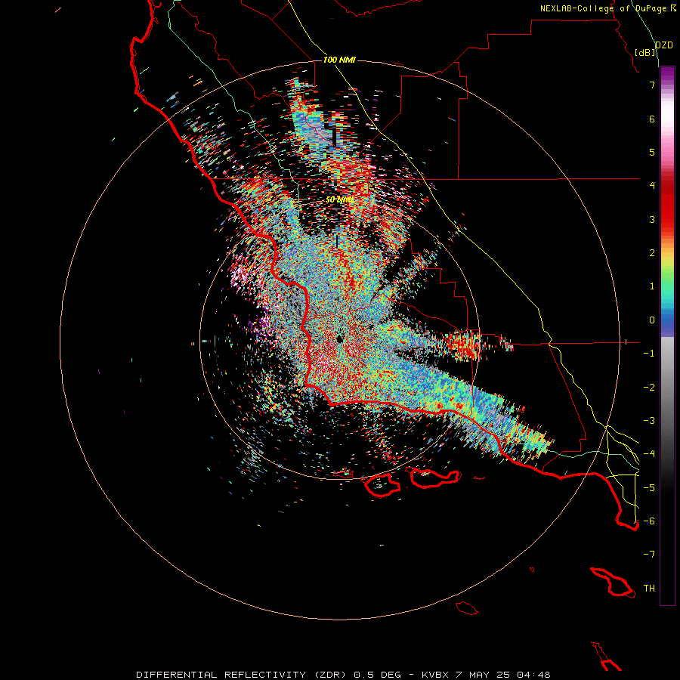This screenshot has height=680, width=680.
Task: Click the 0 value on color scale
Action: 652,320
